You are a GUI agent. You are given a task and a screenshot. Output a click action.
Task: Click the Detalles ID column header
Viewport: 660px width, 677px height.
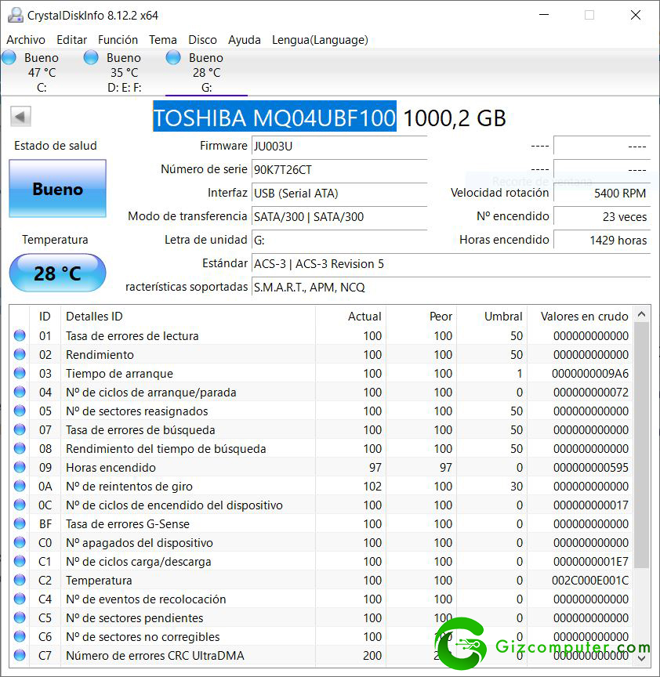pos(188,316)
